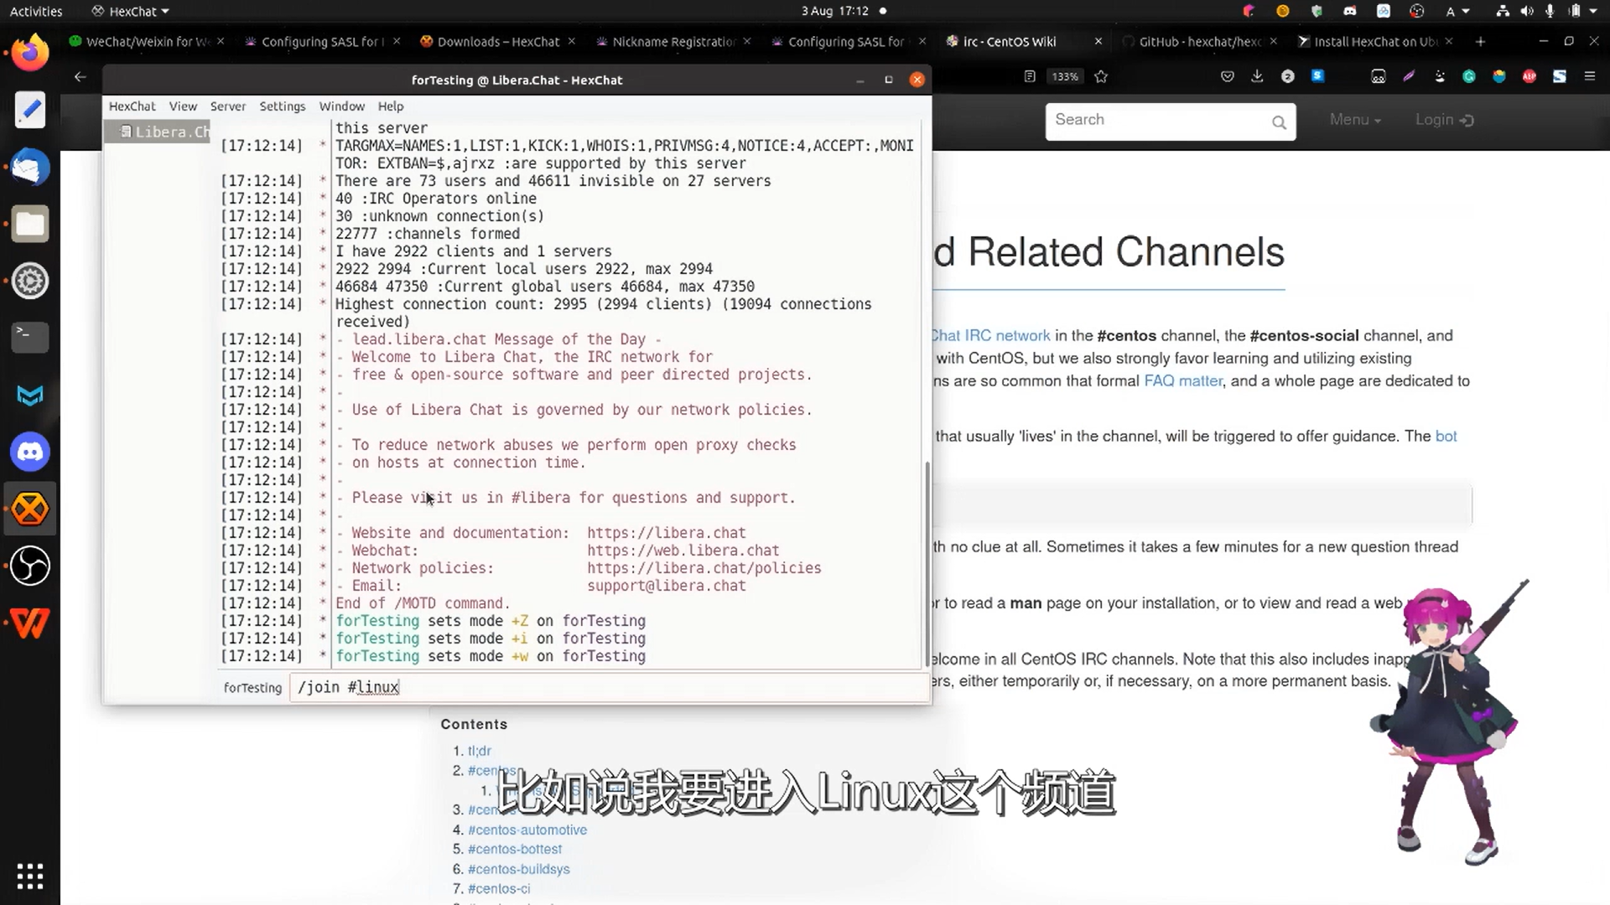This screenshot has height=905, width=1610.
Task: Open OBS Studio from the dock
Action: (30, 566)
